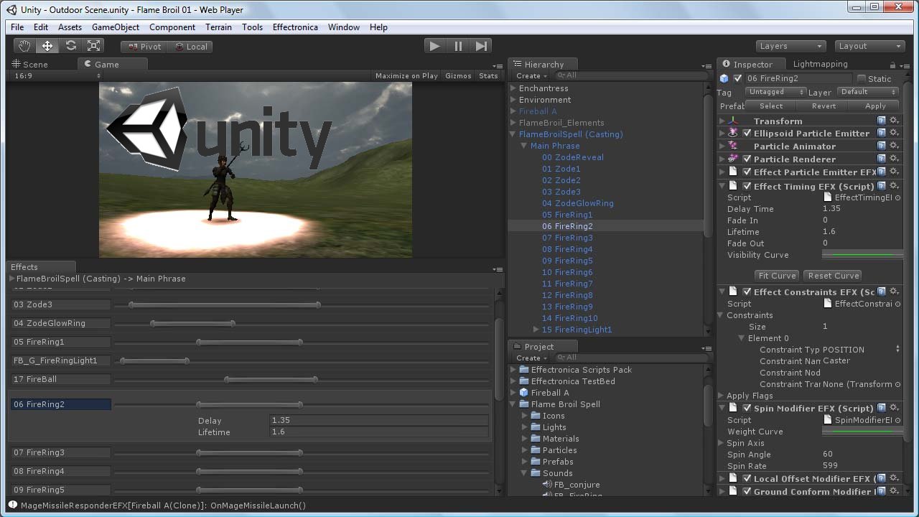Open Transform component gear settings icon
919x517 pixels.
[x=894, y=121]
